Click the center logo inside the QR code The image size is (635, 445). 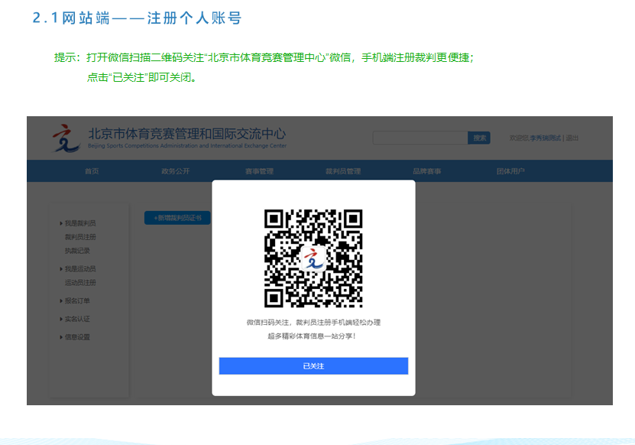pyautogui.click(x=313, y=258)
